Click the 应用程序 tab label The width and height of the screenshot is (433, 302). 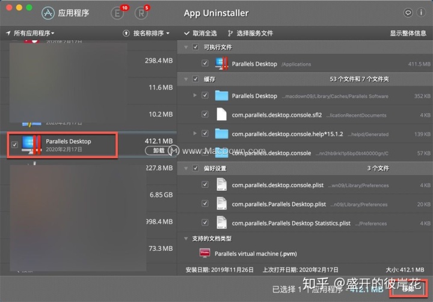73,13
